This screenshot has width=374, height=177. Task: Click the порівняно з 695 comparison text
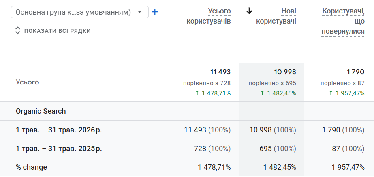[272, 83]
